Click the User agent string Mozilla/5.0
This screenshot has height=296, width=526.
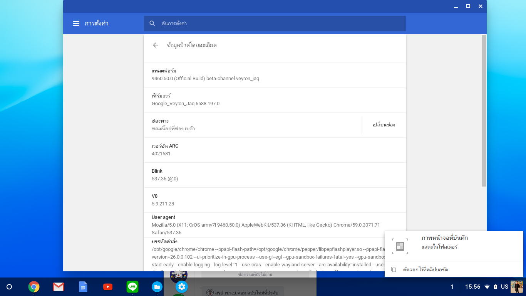coord(266,229)
